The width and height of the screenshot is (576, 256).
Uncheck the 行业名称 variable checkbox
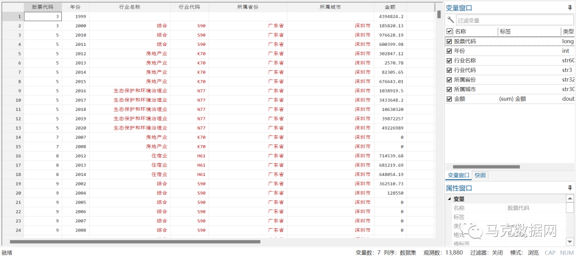click(x=449, y=61)
